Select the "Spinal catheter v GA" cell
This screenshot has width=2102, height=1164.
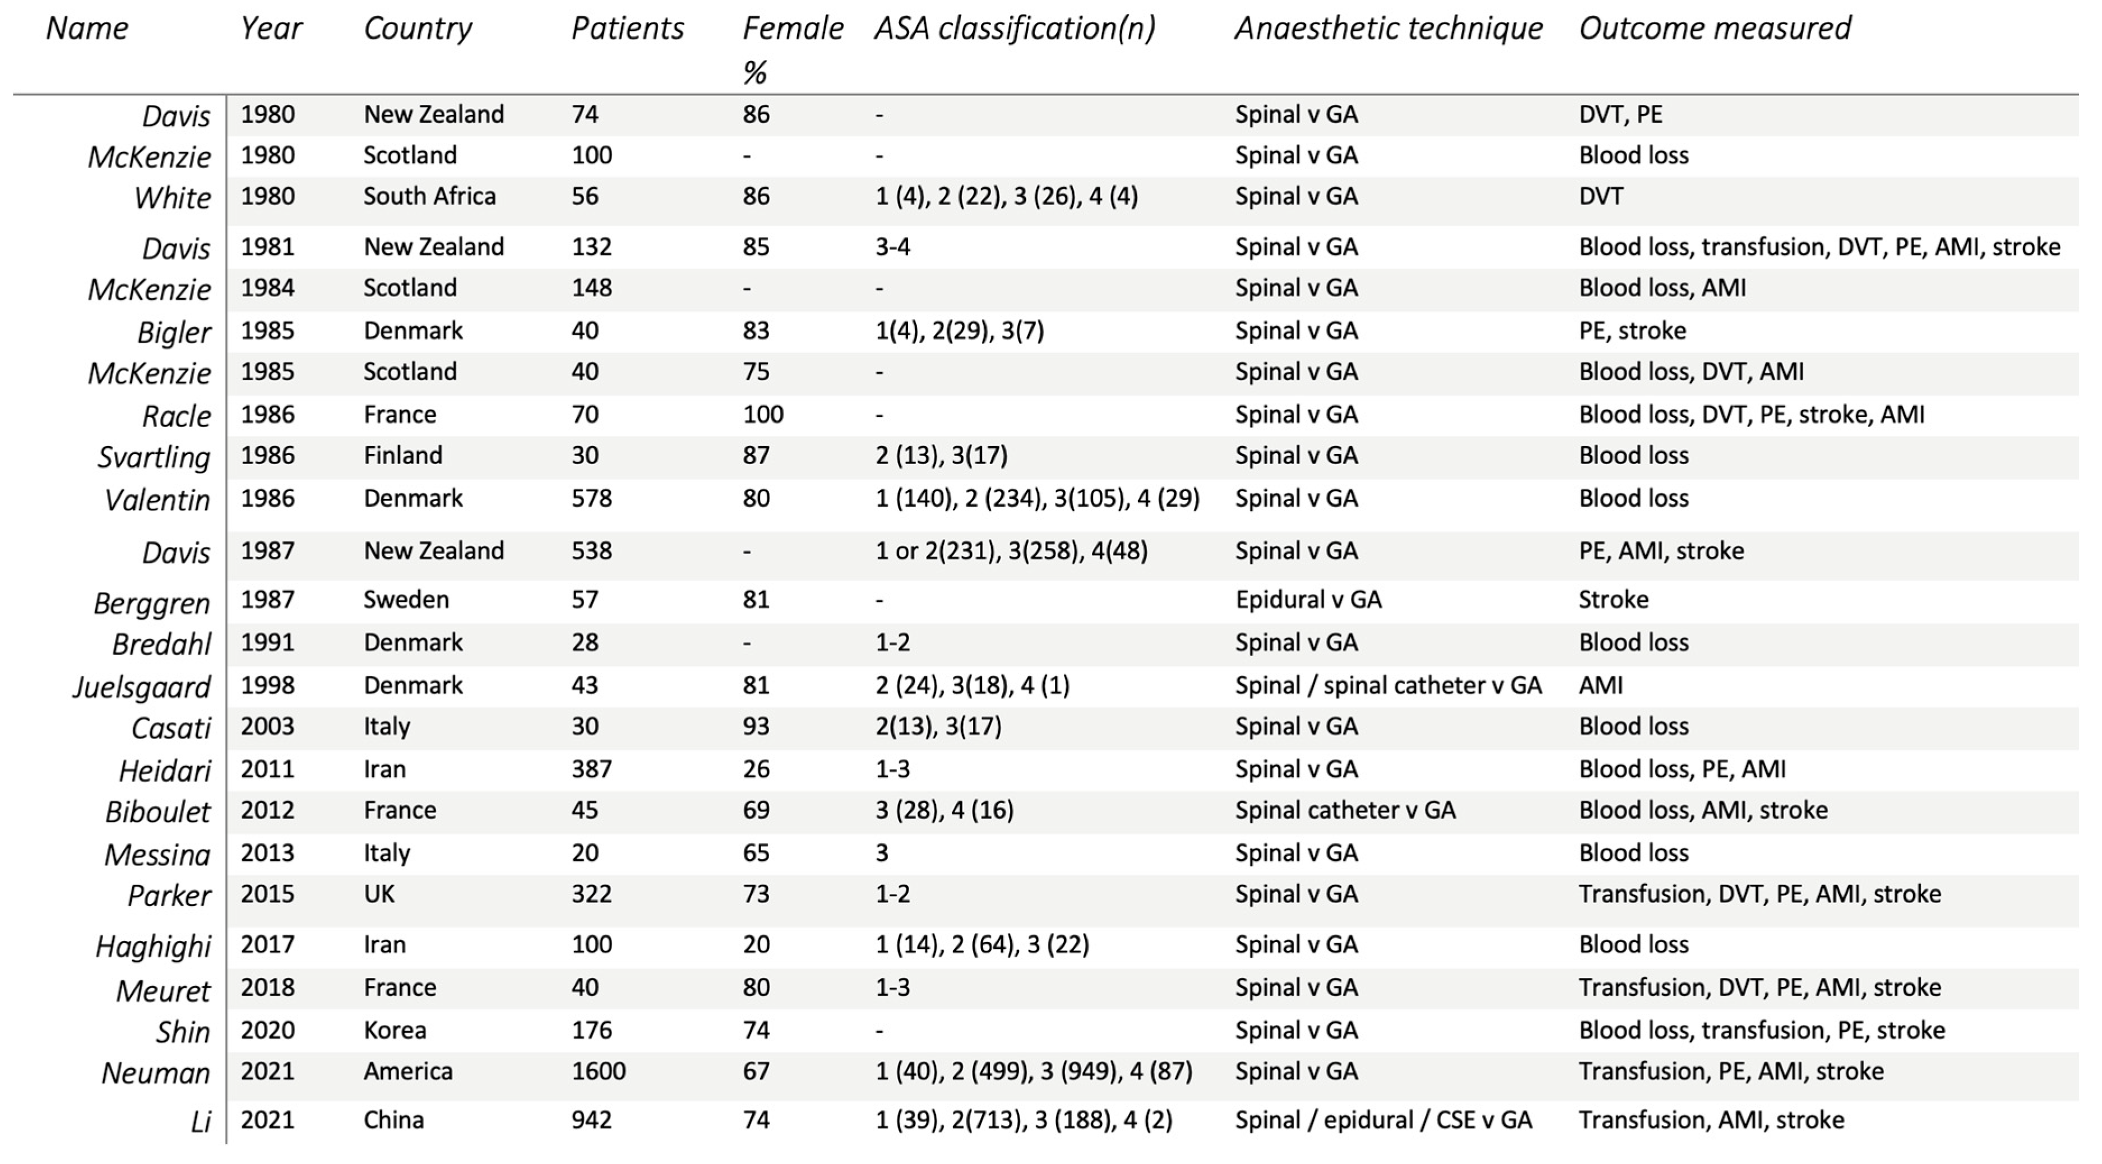(x=1345, y=810)
